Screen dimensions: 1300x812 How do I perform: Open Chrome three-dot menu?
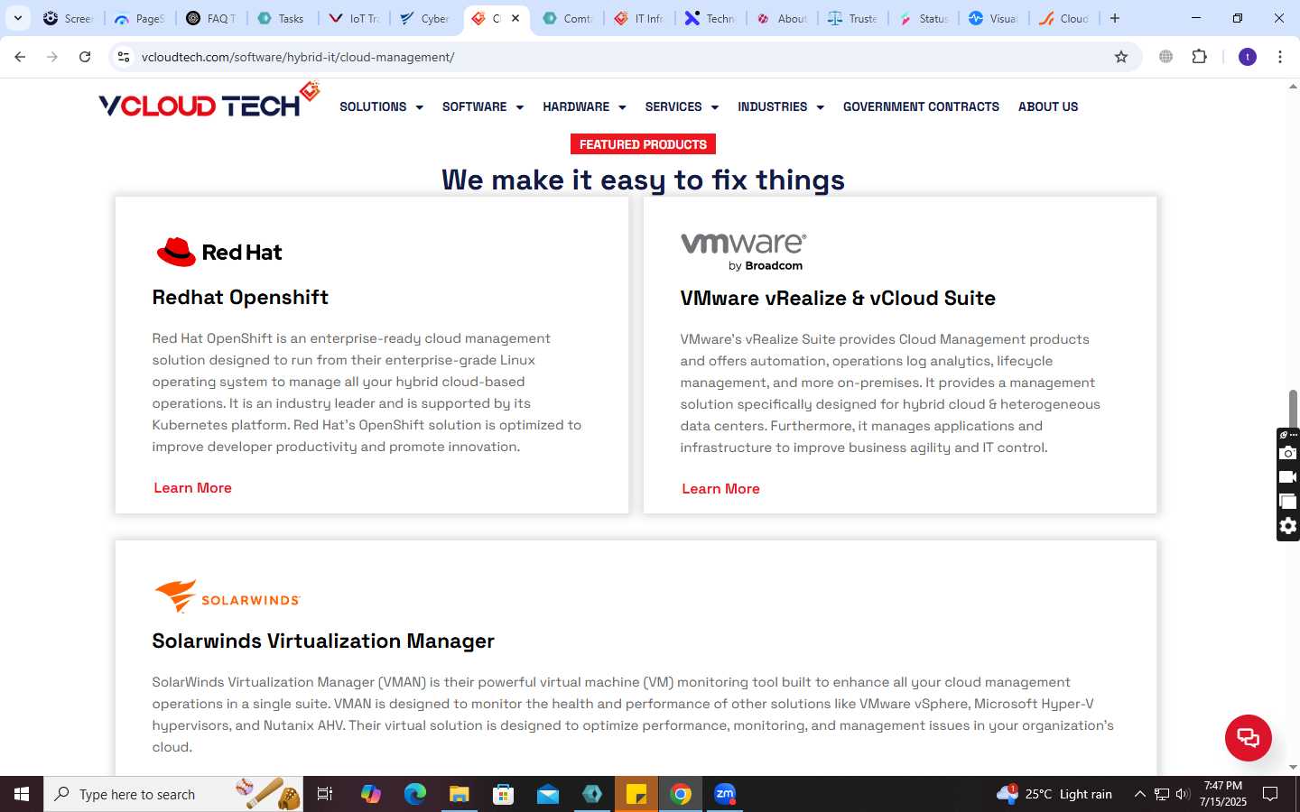pyautogui.click(x=1280, y=57)
